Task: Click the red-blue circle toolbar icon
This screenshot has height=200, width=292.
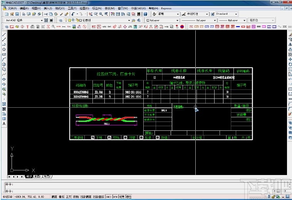Action: 182,27
